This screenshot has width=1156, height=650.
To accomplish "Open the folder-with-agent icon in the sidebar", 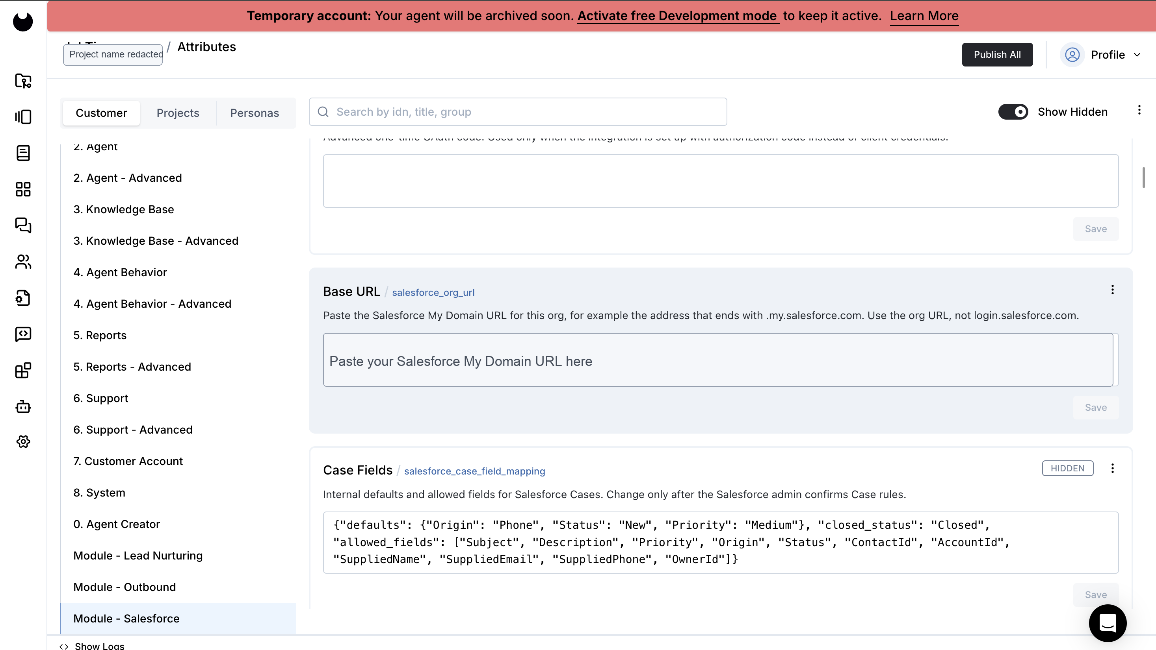I will (23, 81).
